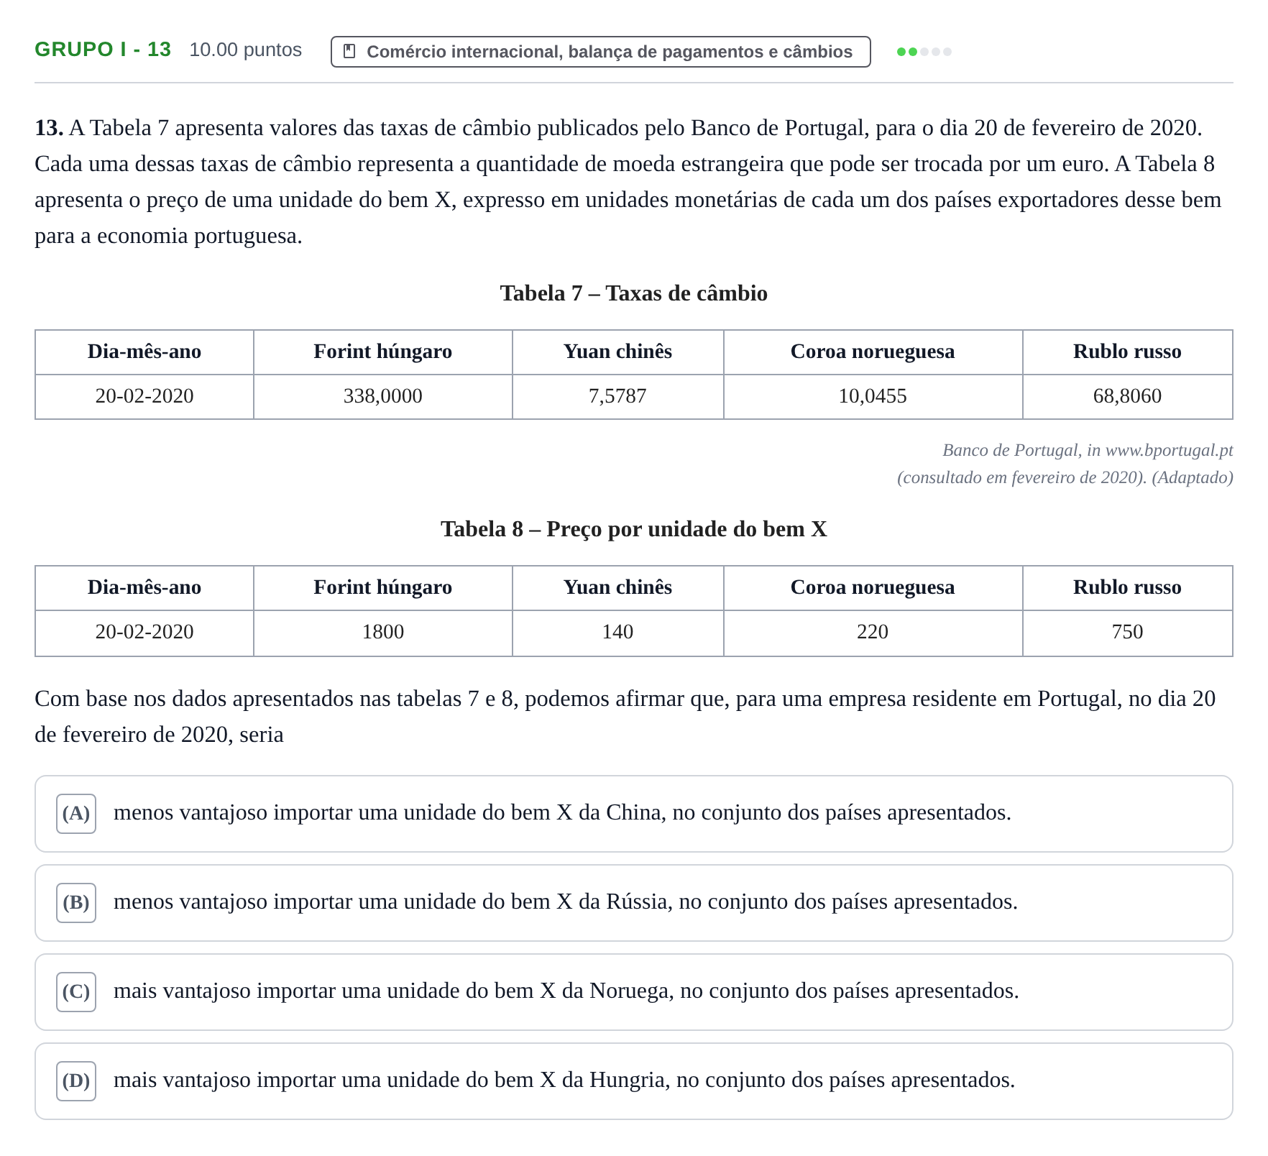Click the book icon in the topic tag
Image resolution: width=1268 pixels, height=1156 pixels.
point(349,52)
